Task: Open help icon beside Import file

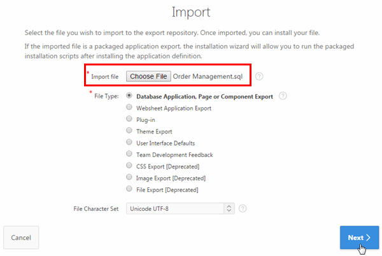Action: coord(260,76)
